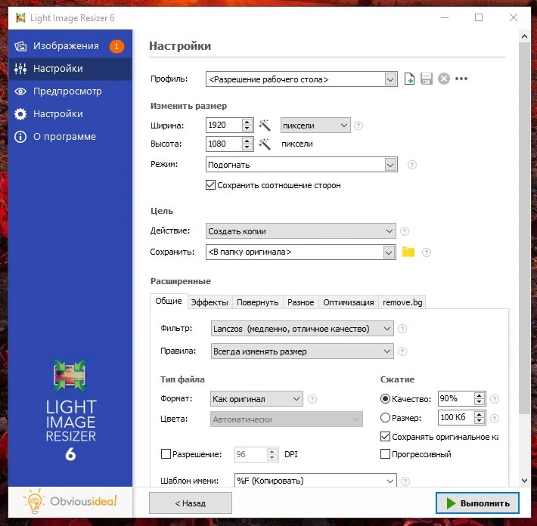537x526 pixels.
Task: Open the пиксели units dropdown
Action: 315,125
